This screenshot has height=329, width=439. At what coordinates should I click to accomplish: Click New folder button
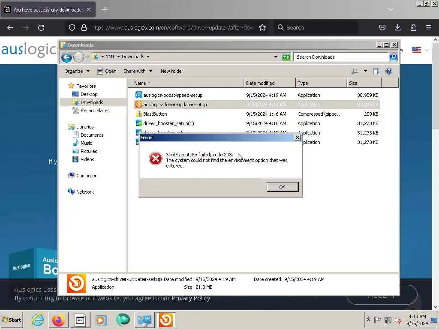pos(172,72)
